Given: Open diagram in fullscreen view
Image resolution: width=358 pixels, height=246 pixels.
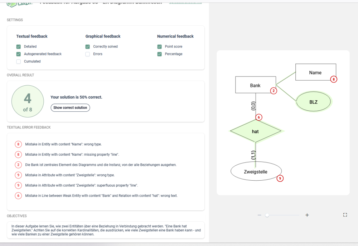Looking at the screenshot, I should [x=345, y=215].
